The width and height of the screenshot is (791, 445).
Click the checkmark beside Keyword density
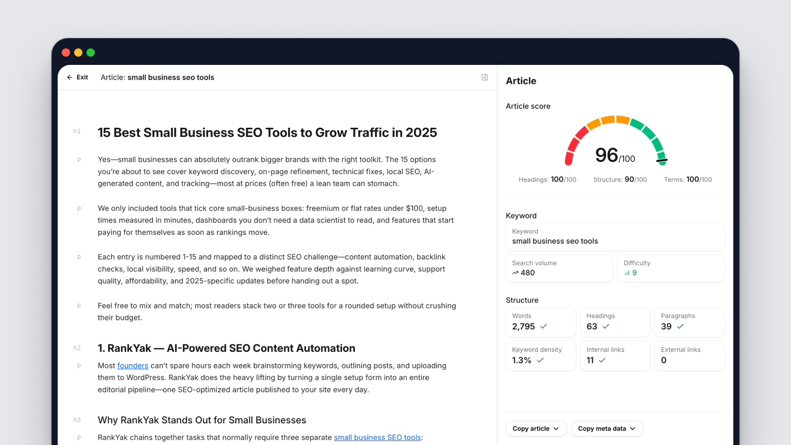(x=540, y=361)
